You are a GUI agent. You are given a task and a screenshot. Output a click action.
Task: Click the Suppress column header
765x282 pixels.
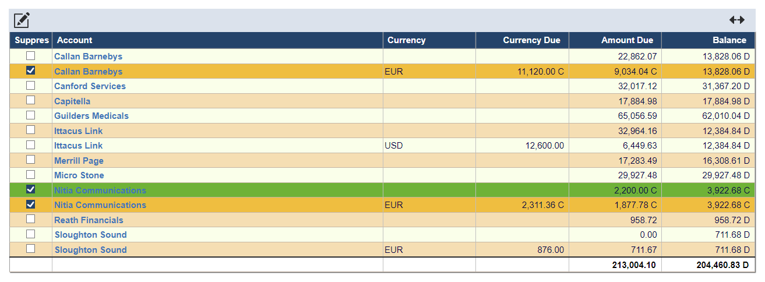click(x=31, y=40)
